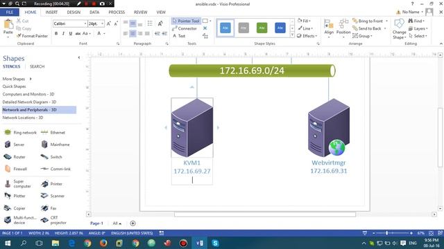
Task: Select the Connector tool
Action: click(185, 28)
